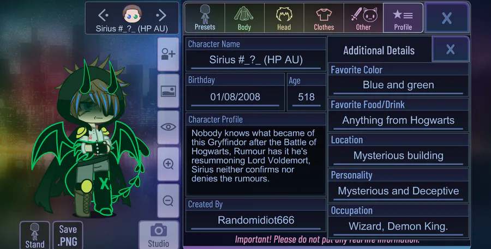This screenshot has height=249, width=491.
Task: Open the background image icon
Action: [x=168, y=91]
